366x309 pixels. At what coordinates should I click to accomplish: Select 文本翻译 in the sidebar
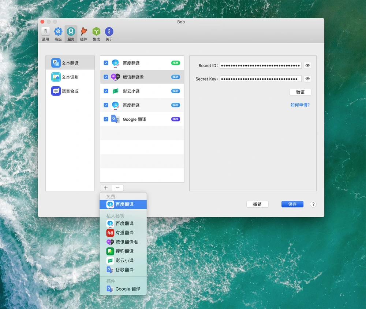point(70,63)
